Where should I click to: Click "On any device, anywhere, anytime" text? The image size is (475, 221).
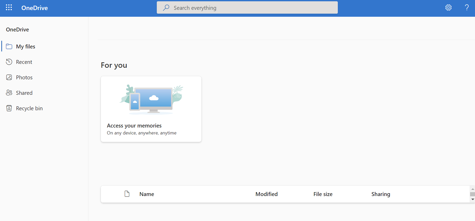tap(142, 133)
